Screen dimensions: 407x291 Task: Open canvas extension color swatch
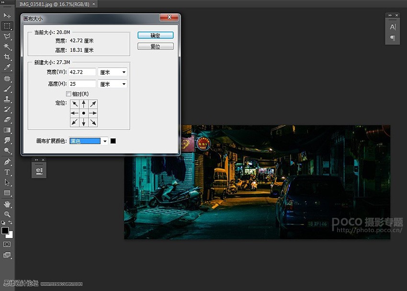click(113, 141)
